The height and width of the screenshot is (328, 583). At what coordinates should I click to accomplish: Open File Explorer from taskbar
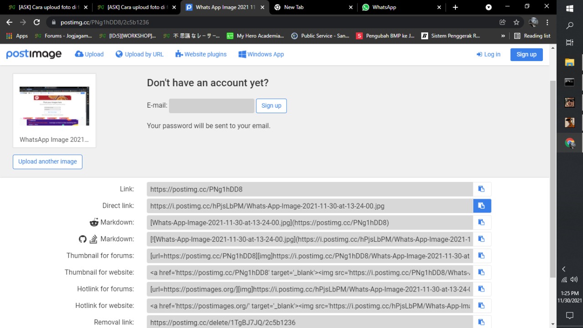coord(569,62)
